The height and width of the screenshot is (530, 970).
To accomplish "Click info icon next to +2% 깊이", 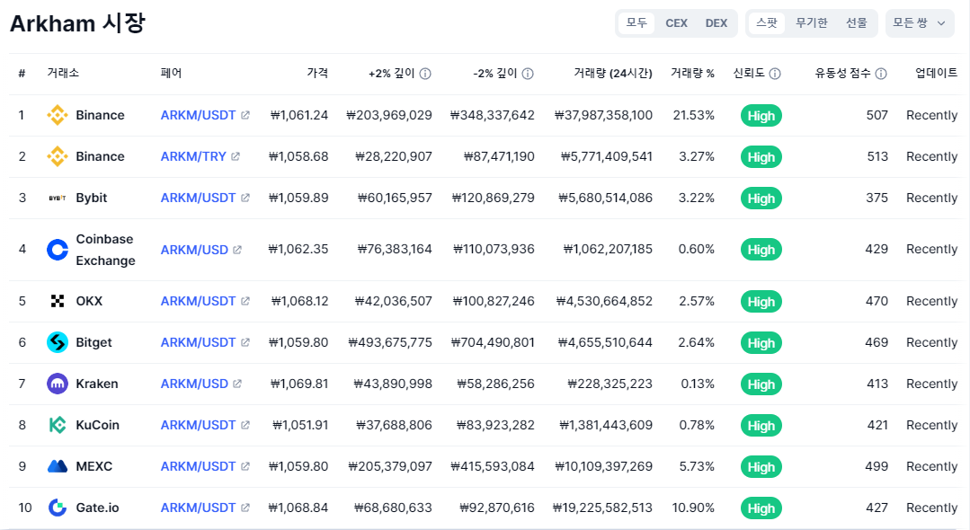I will pos(425,74).
